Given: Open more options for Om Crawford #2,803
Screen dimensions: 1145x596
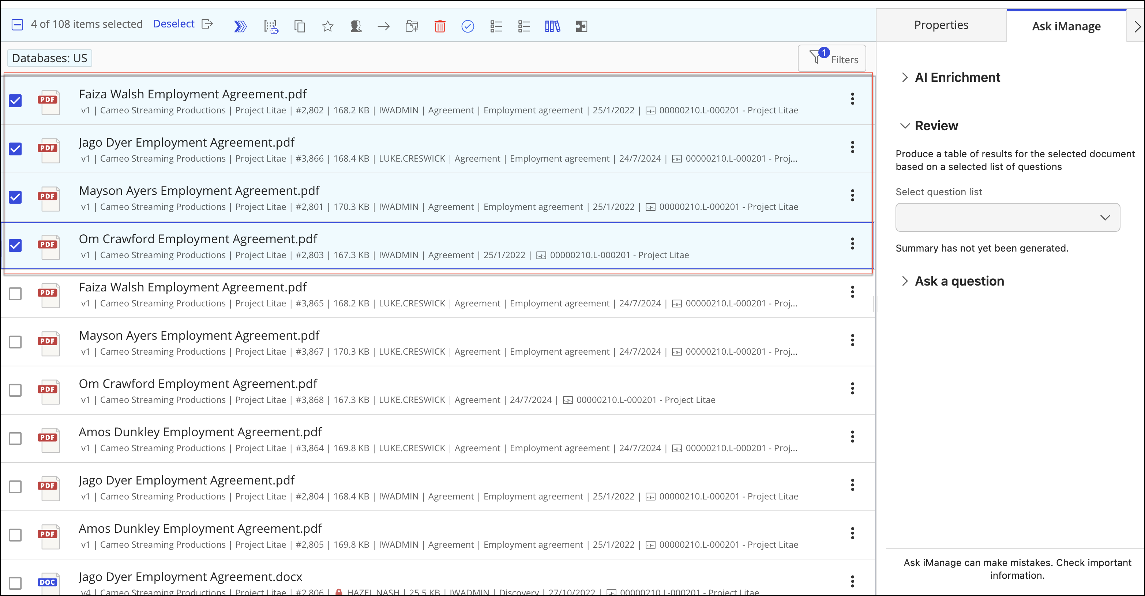Looking at the screenshot, I should point(852,244).
